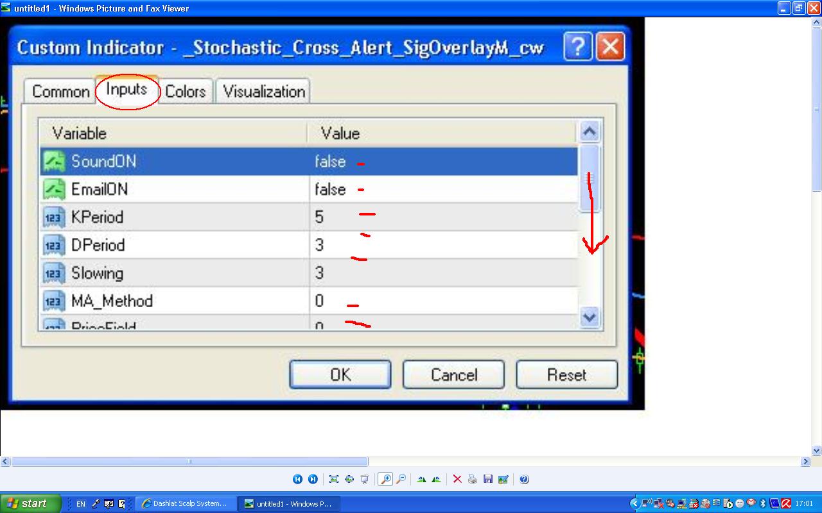Click the dialog's scroll down arrow
Image resolution: width=822 pixels, height=513 pixels.
coord(590,317)
